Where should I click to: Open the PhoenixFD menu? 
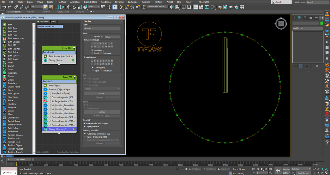204,2
